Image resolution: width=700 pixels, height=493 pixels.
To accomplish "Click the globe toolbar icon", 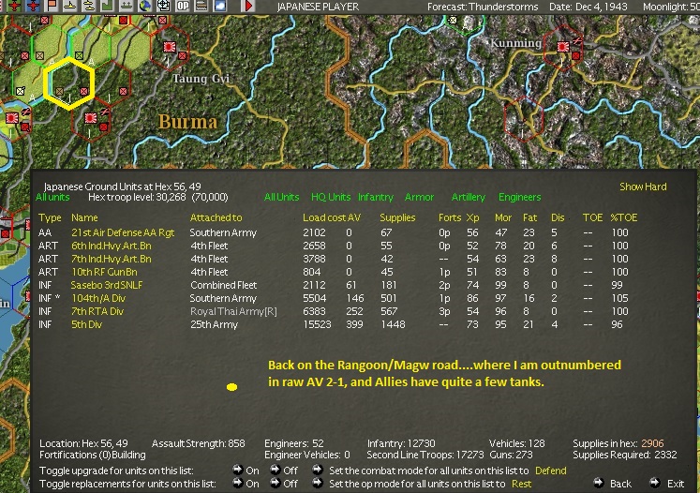I will (x=145, y=6).
